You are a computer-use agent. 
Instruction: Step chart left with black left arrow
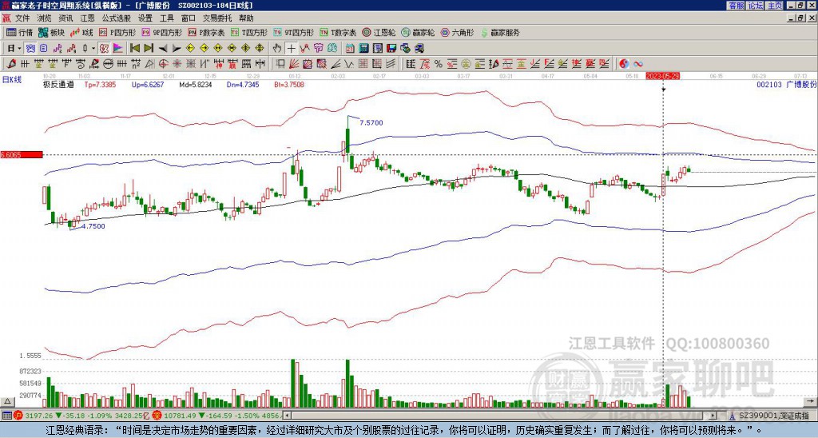(163, 48)
